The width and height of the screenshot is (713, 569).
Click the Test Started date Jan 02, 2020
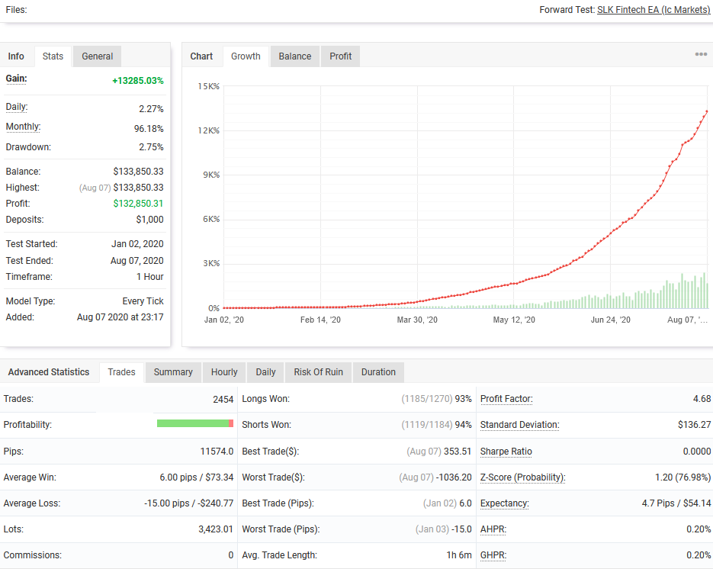click(137, 244)
